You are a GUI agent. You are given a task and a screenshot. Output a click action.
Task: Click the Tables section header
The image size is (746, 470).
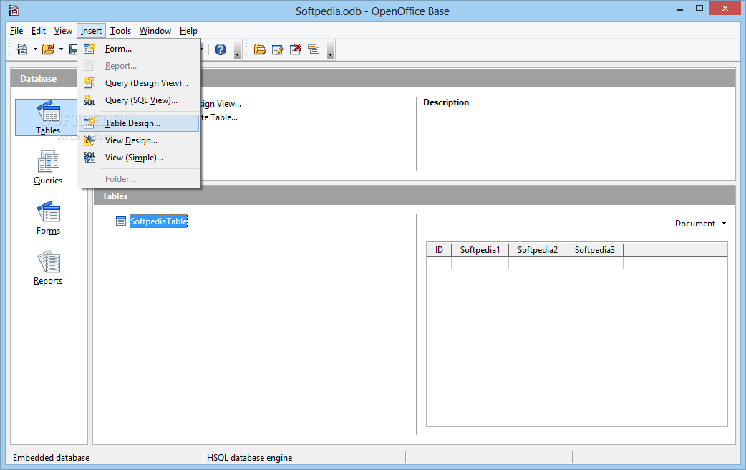tap(414, 196)
